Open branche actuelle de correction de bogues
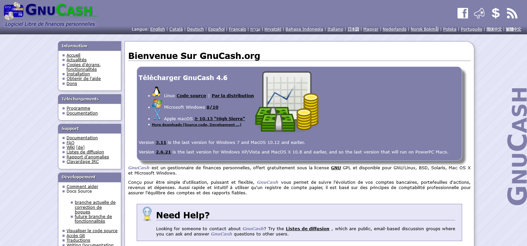Image resolution: width=527 pixels, height=246 pixels. point(95,207)
